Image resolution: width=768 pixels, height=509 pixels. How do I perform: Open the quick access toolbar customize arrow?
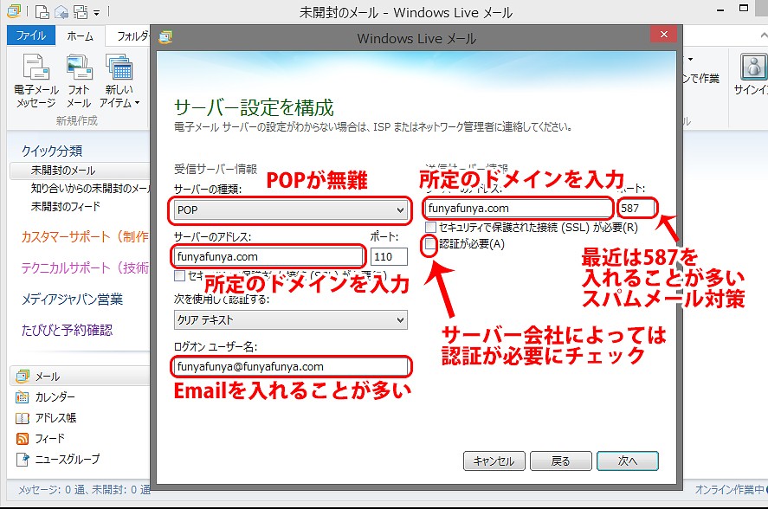(96, 13)
